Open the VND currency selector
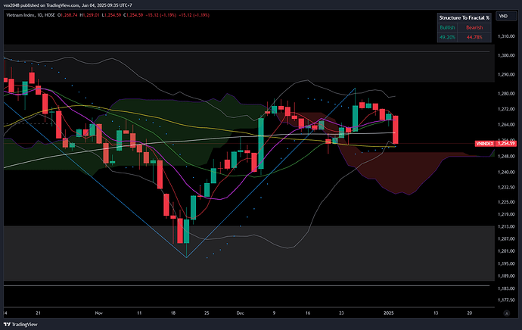The image size is (522, 330). coord(506,16)
